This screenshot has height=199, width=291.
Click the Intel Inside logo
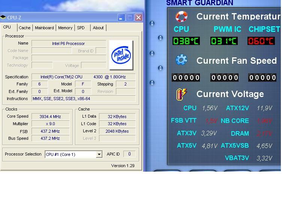[x=121, y=55]
